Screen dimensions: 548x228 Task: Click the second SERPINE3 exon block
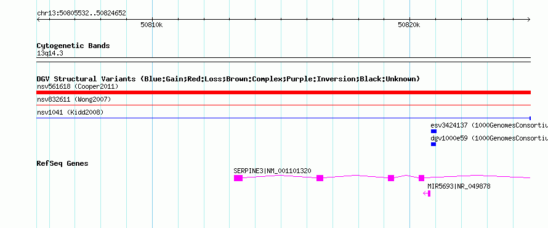point(320,178)
